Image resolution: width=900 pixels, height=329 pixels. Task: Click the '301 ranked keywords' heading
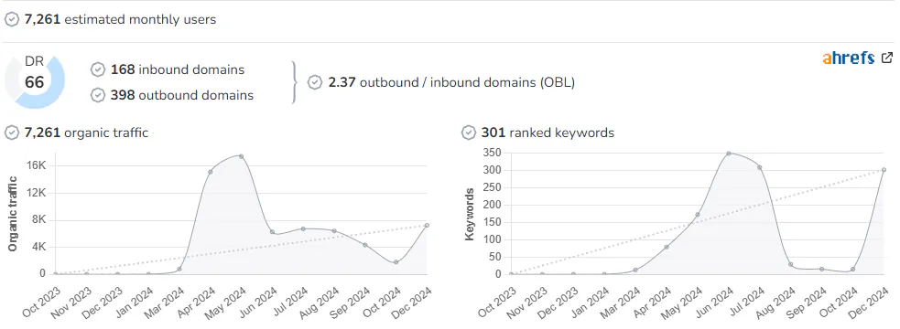click(x=548, y=133)
